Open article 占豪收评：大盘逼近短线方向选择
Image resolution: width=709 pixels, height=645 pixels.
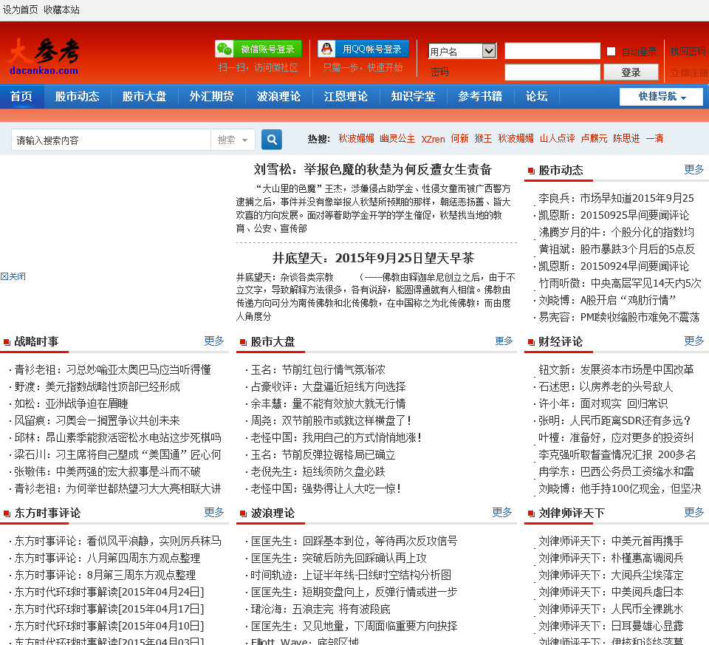328,386
